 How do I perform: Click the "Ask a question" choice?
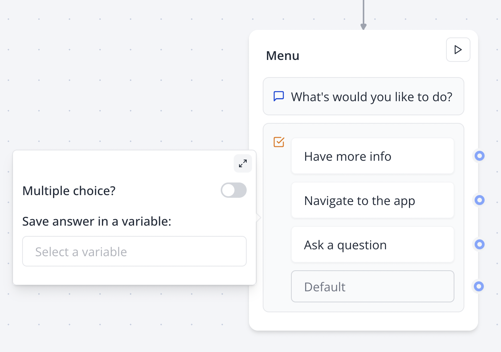click(372, 244)
